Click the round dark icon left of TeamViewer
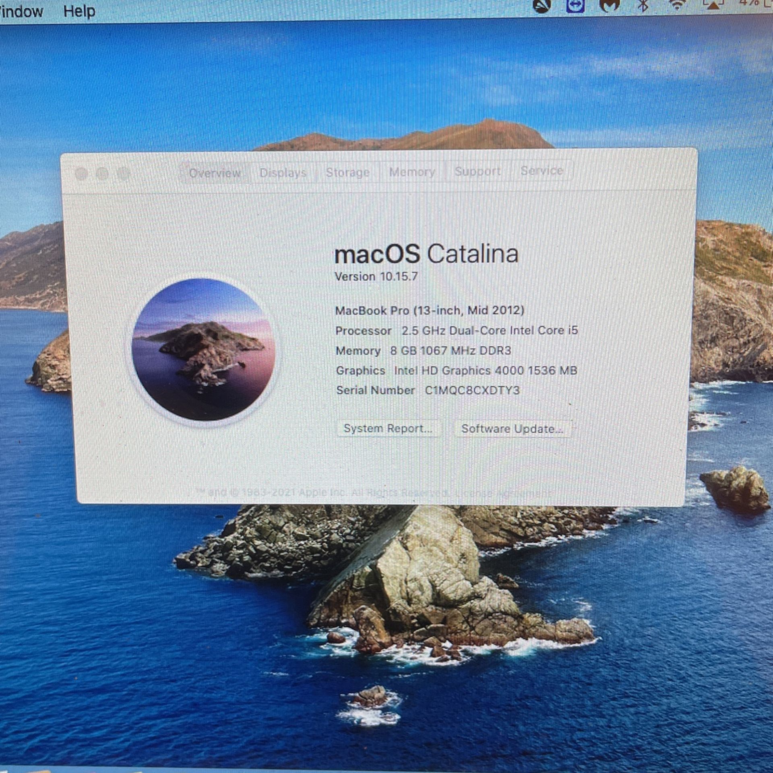This screenshot has height=773, width=773. click(542, 6)
